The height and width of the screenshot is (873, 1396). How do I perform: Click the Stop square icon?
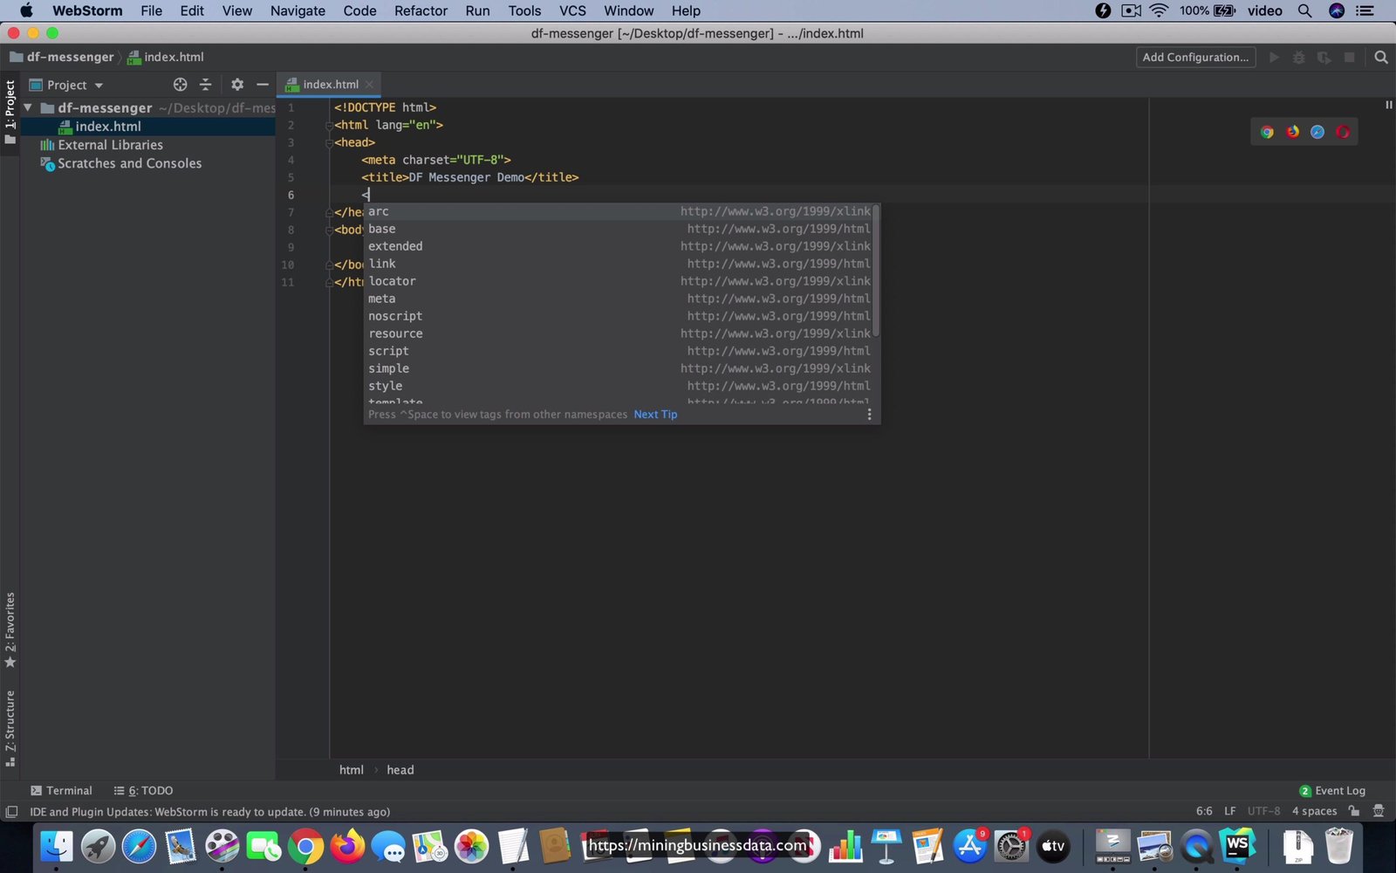pyautogui.click(x=1349, y=58)
